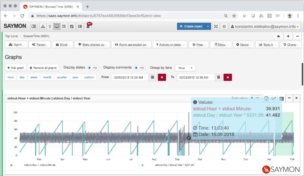Select the quarter time range tab
Image resolution: width=304 pixels, height=176 pixels.
coord(62,77)
